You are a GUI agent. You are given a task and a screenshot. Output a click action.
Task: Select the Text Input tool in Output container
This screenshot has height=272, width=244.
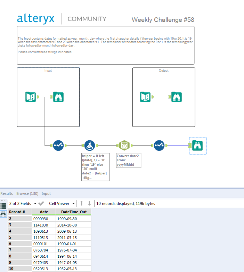point(145,97)
